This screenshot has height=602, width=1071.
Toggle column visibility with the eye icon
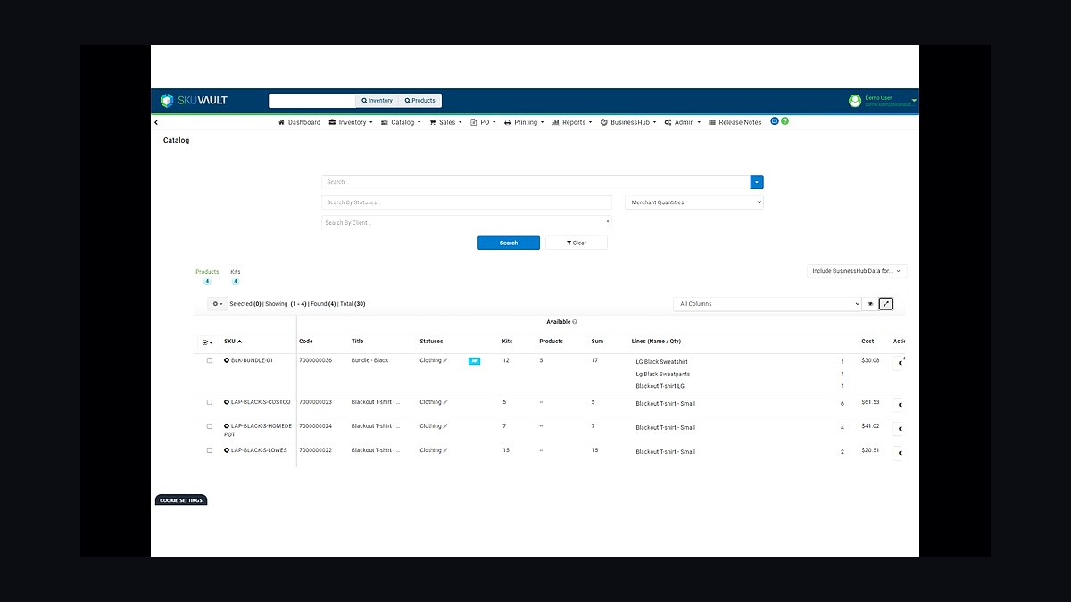coord(870,304)
